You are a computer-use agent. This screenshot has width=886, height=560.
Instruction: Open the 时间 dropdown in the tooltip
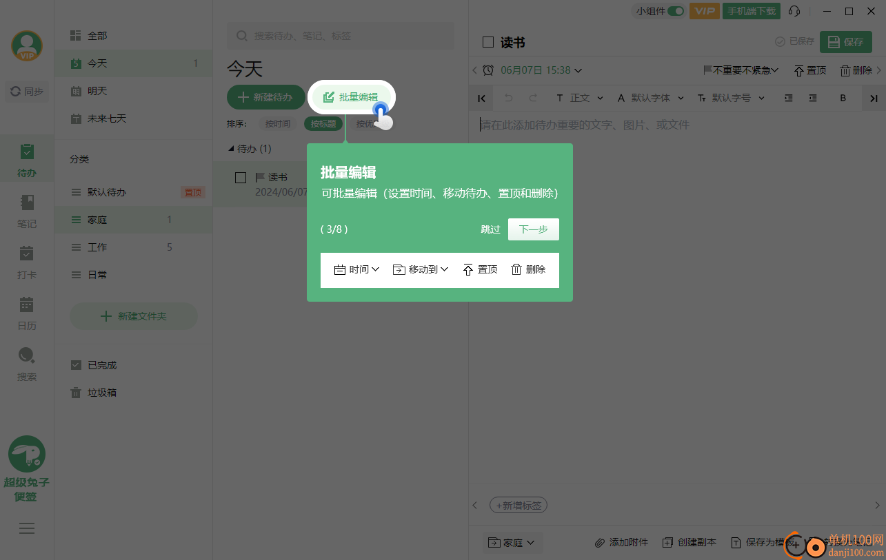356,269
